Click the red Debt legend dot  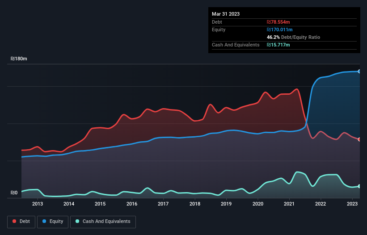(x=14, y=221)
